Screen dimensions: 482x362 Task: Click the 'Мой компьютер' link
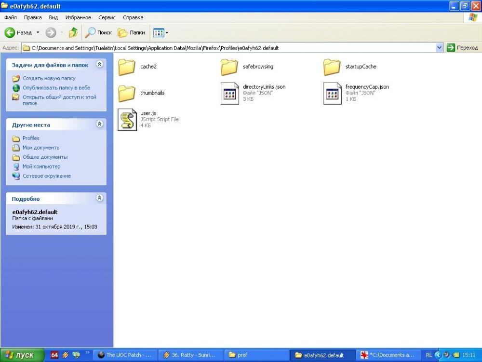click(41, 167)
